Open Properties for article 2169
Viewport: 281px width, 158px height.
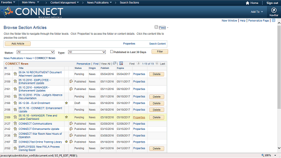point(139,117)
